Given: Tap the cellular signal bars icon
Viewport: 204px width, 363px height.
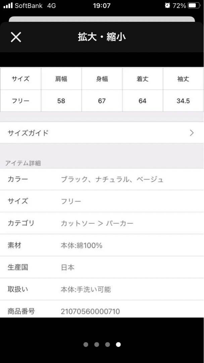Looking at the screenshot, I should tap(8, 6).
